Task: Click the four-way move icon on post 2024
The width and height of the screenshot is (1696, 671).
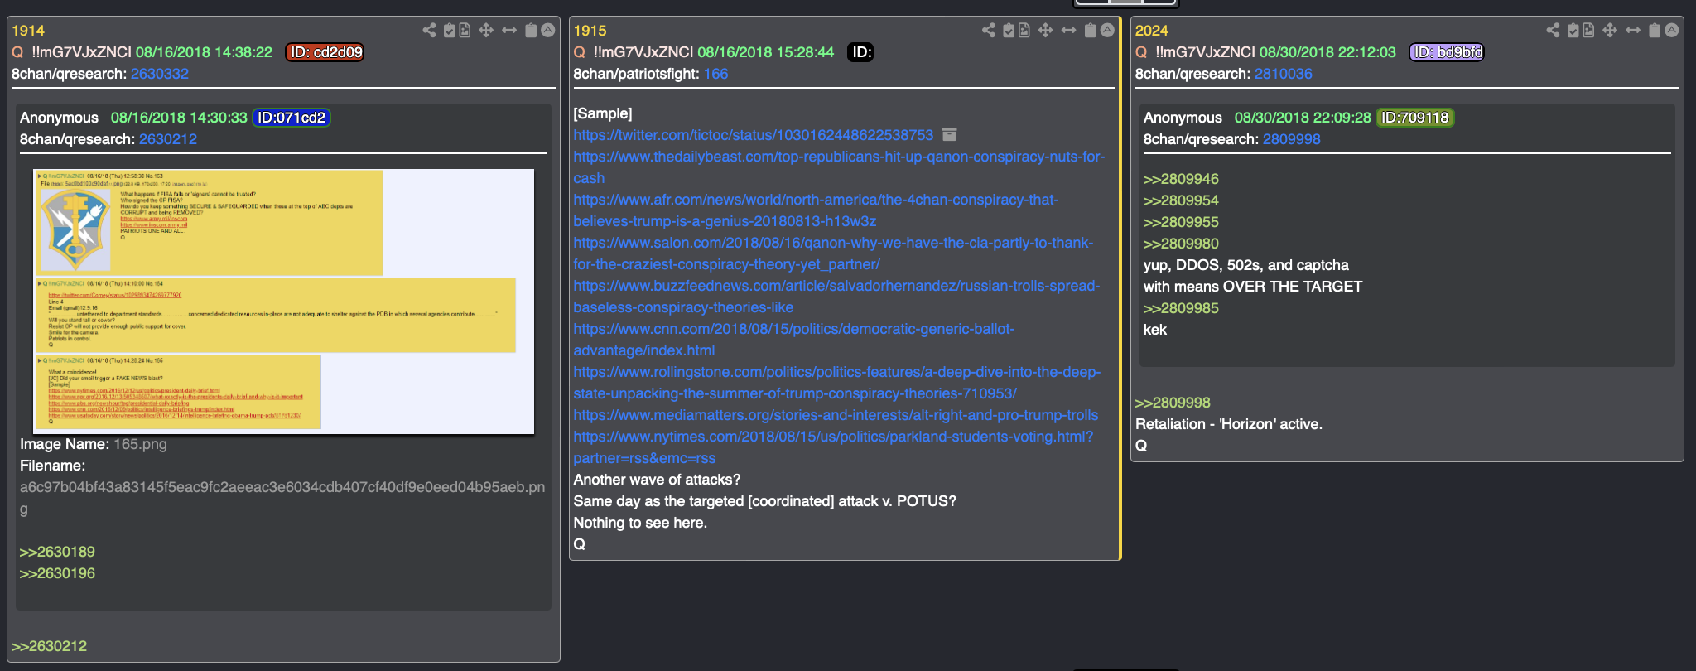Action: (x=1610, y=31)
